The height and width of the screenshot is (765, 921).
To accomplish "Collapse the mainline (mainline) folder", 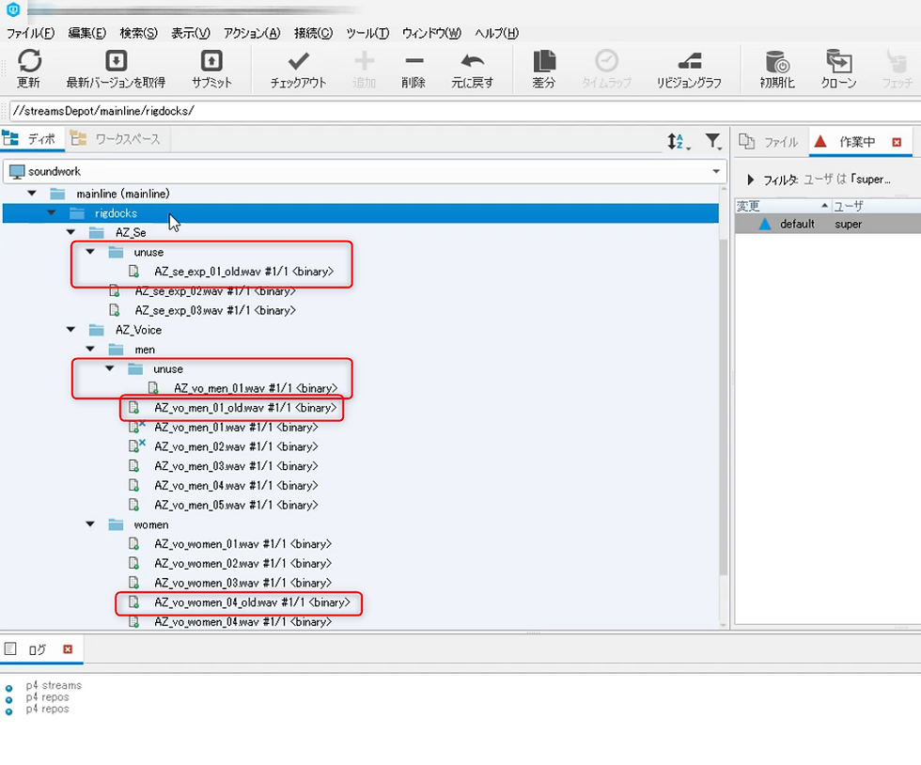I will (x=32, y=194).
